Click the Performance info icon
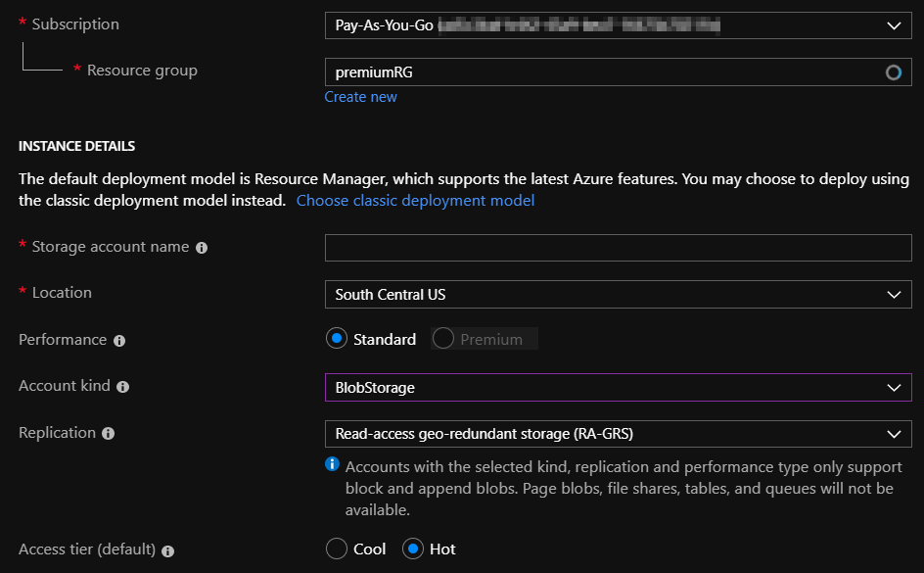 pos(119,341)
